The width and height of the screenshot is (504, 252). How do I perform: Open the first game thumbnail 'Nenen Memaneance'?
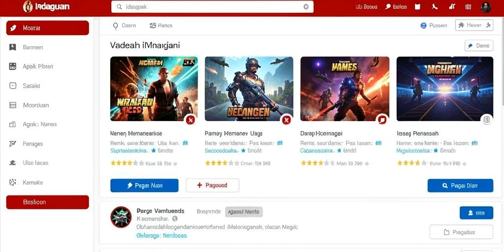coord(154,89)
